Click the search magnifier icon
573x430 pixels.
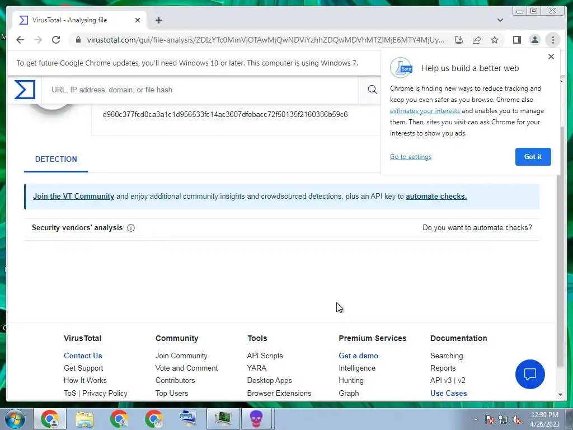coord(372,90)
